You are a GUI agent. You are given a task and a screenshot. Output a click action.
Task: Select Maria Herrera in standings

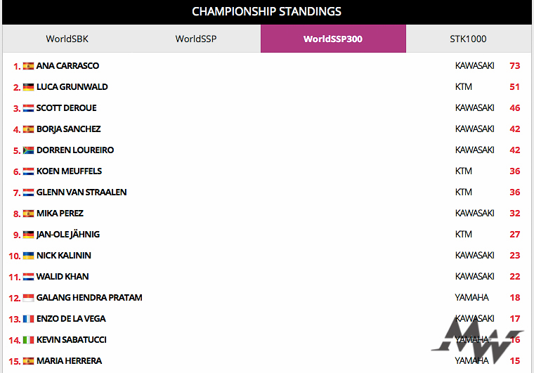(x=69, y=361)
